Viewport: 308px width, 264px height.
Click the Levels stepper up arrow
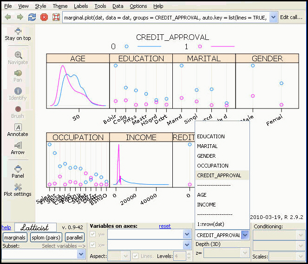(x=189, y=254)
